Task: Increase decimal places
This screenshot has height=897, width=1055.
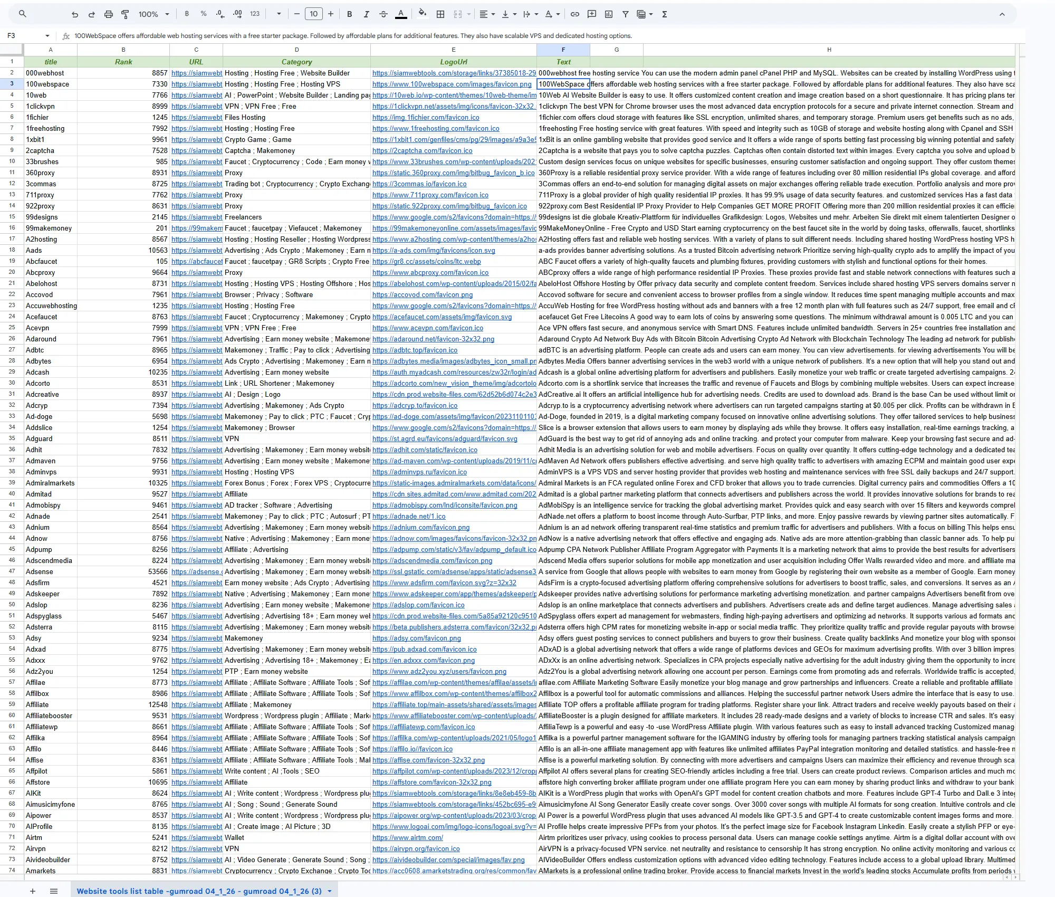Action: pos(237,14)
